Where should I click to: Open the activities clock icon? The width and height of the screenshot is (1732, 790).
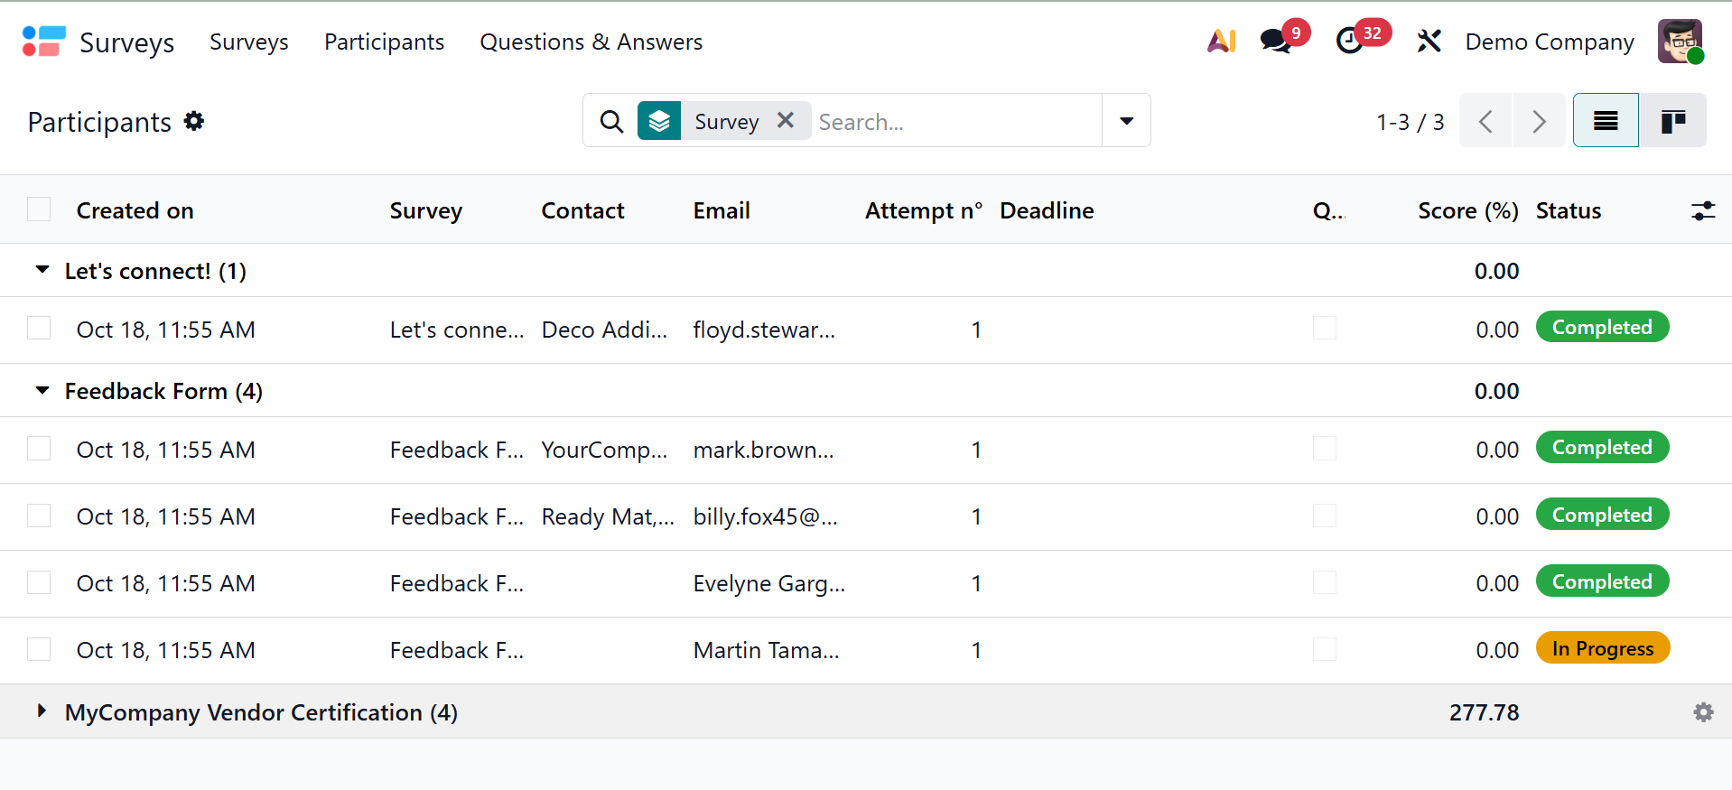point(1350,42)
